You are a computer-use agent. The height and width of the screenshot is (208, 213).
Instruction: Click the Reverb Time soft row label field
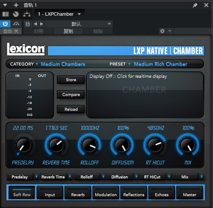(x=53, y=177)
